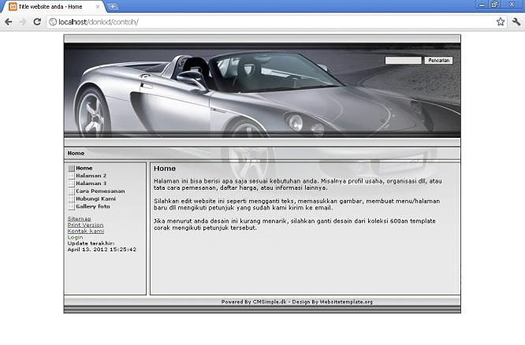Click the page icon beside Gallery foto
Viewport: 525px width, 345px height.
(x=71, y=207)
